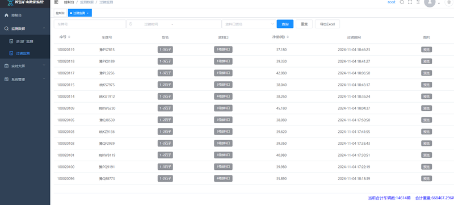Click the timestamp 2024-11-04 17:50:50
This screenshot has width=454, height=205.
tap(354, 120)
